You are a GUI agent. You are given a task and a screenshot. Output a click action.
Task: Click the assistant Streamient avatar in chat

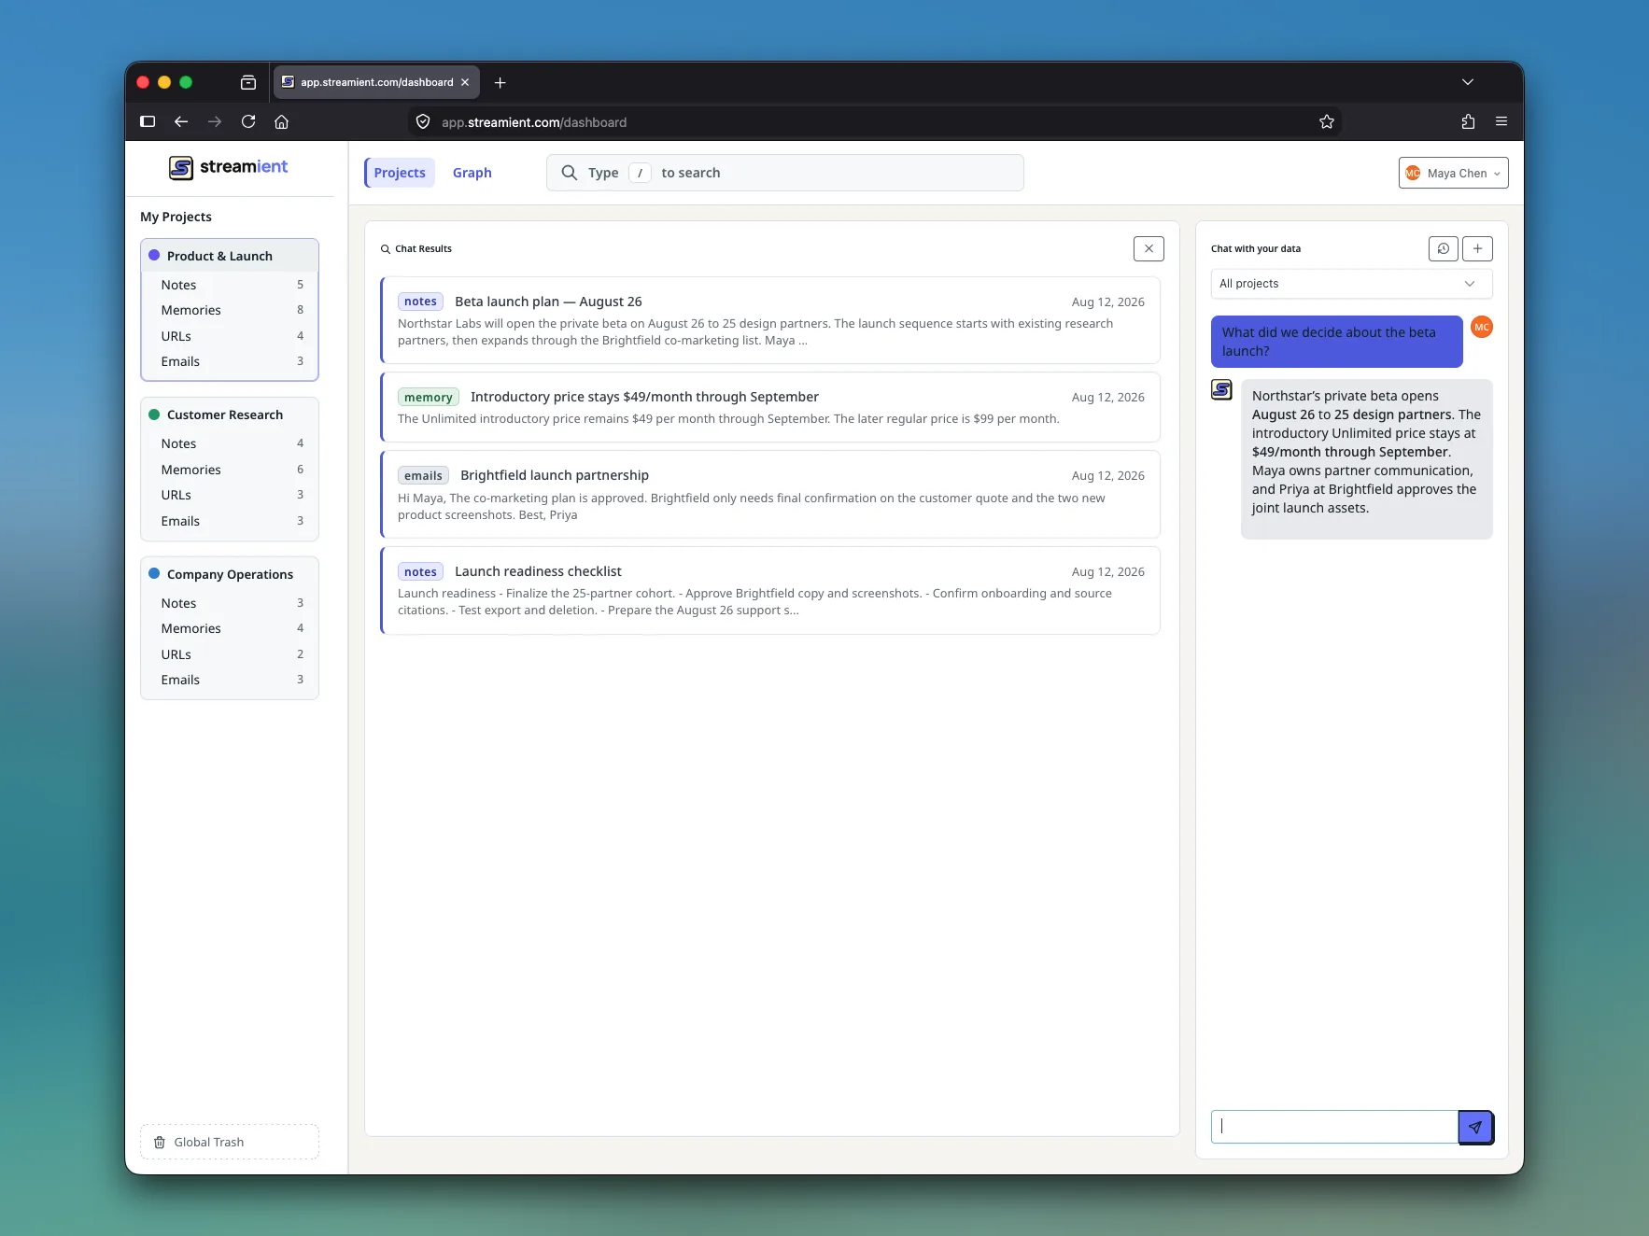(x=1221, y=389)
